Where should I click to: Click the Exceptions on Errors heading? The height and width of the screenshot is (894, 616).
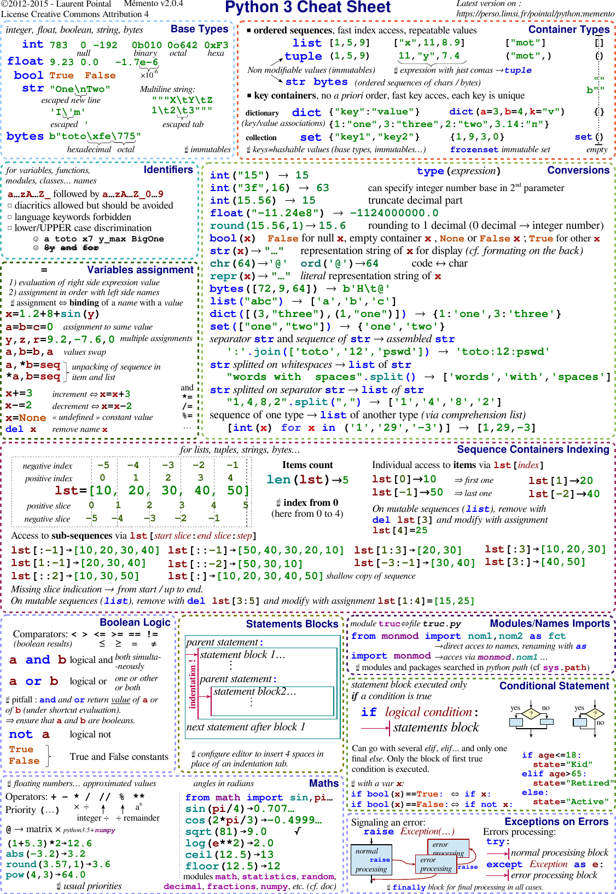[556, 822]
